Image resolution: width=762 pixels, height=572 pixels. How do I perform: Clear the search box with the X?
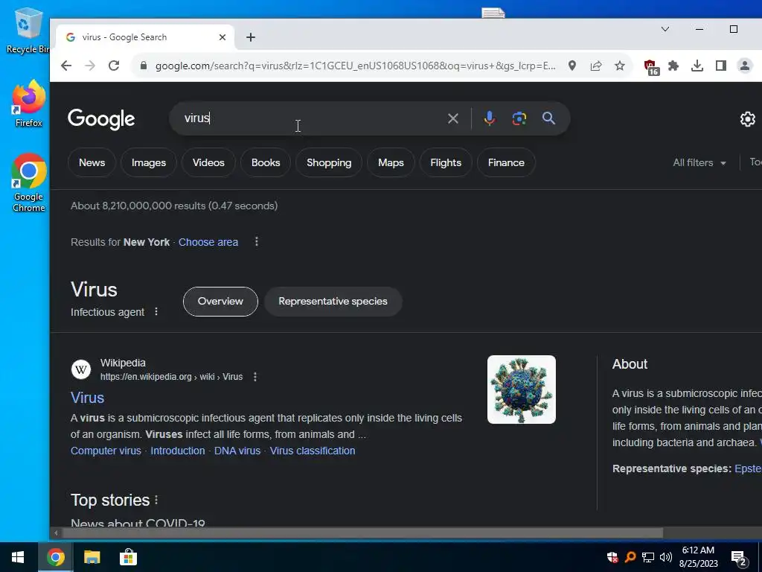click(453, 118)
